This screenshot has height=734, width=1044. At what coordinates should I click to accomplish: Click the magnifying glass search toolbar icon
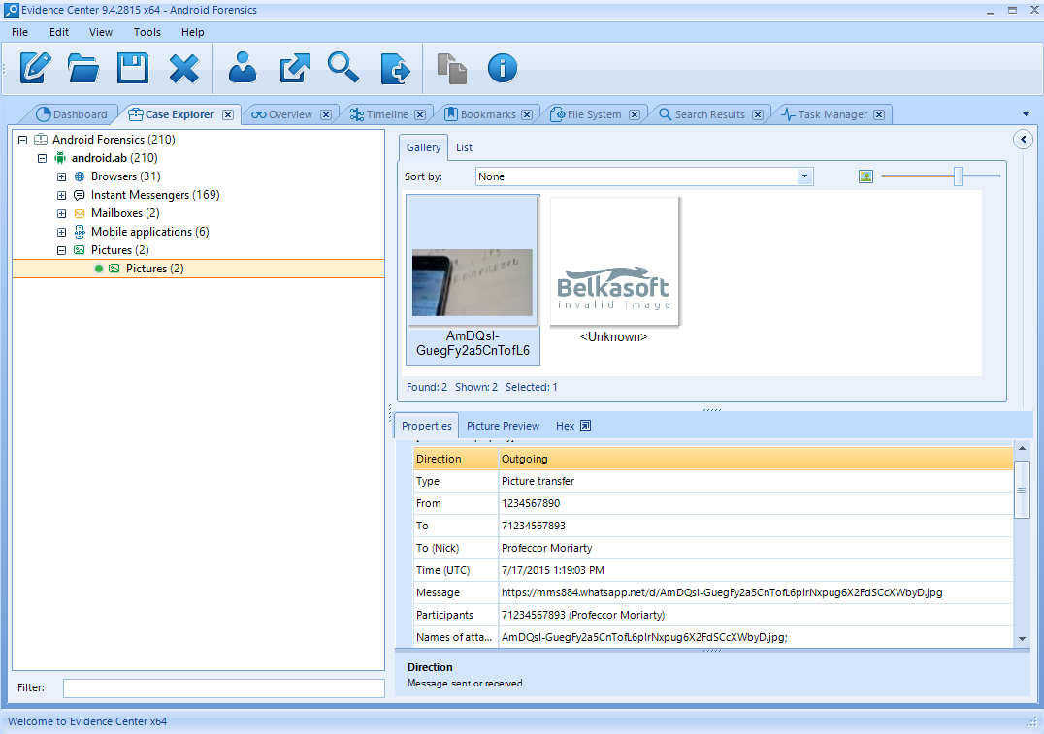[343, 68]
